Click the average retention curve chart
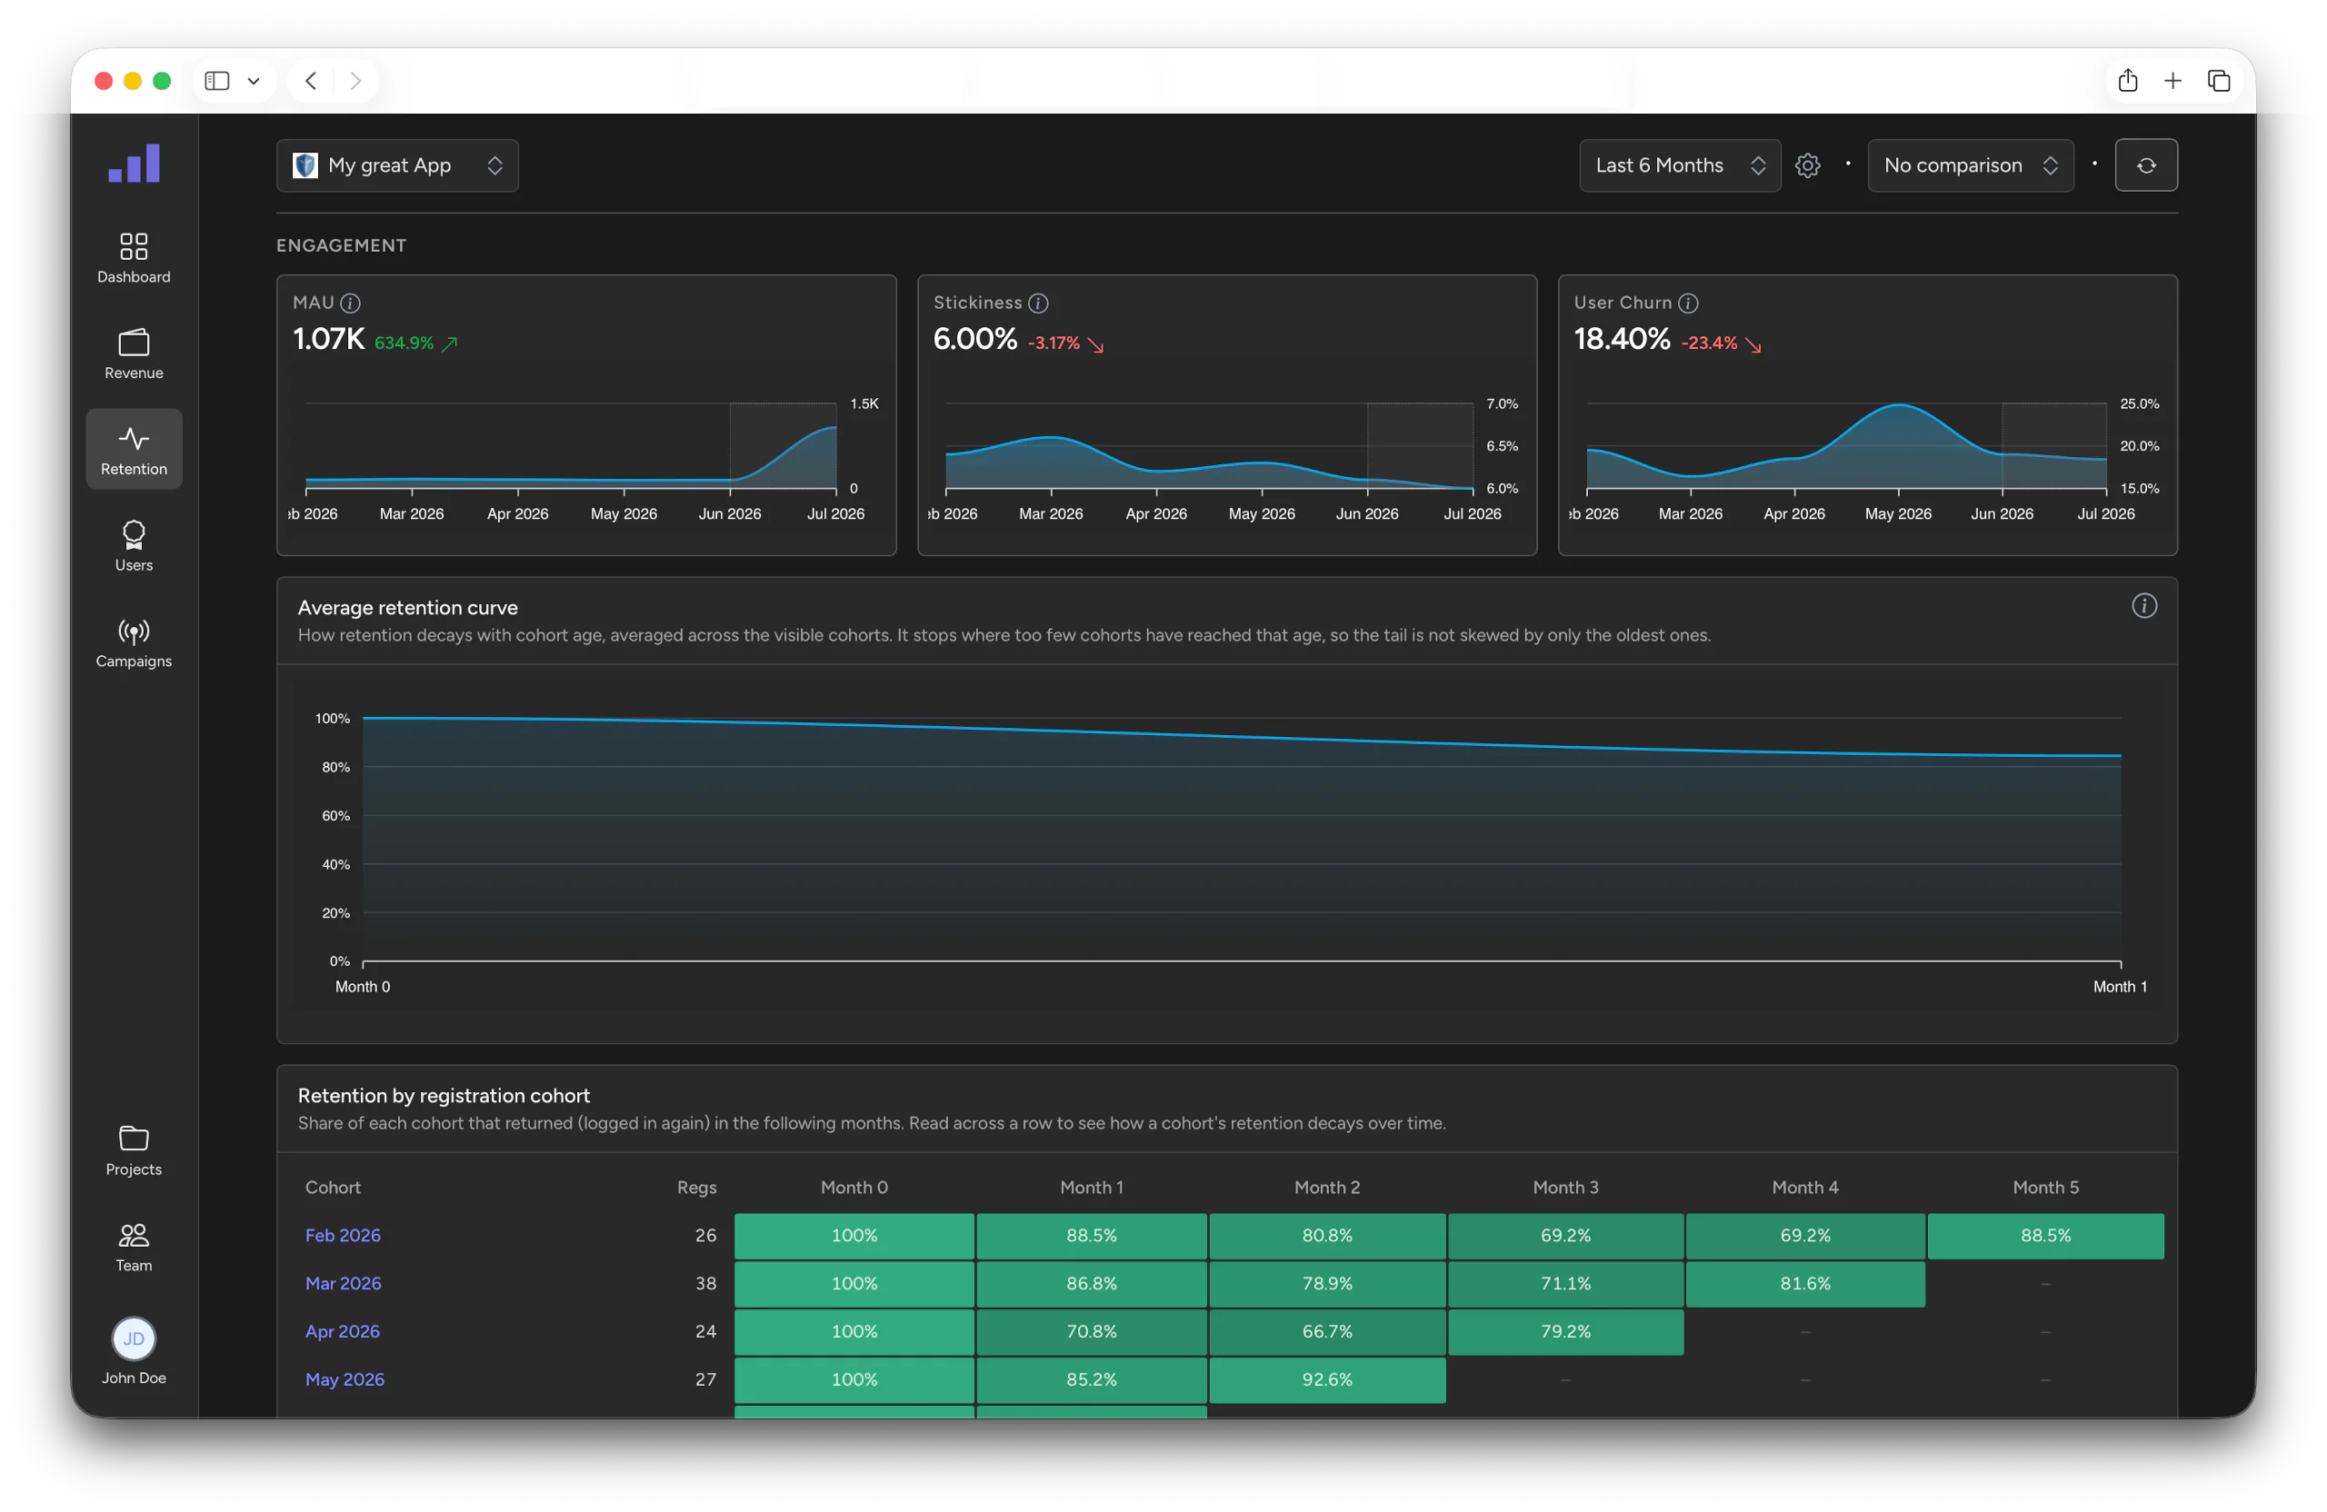 point(1242,839)
